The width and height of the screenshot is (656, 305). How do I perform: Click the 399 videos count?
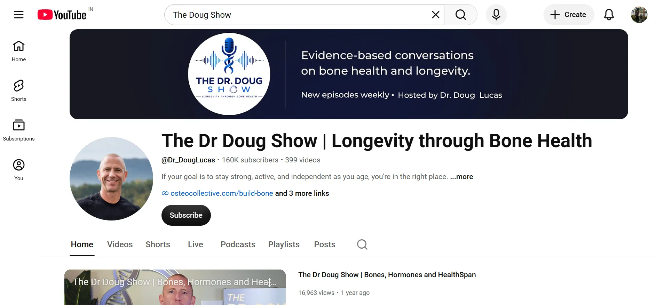tap(303, 160)
